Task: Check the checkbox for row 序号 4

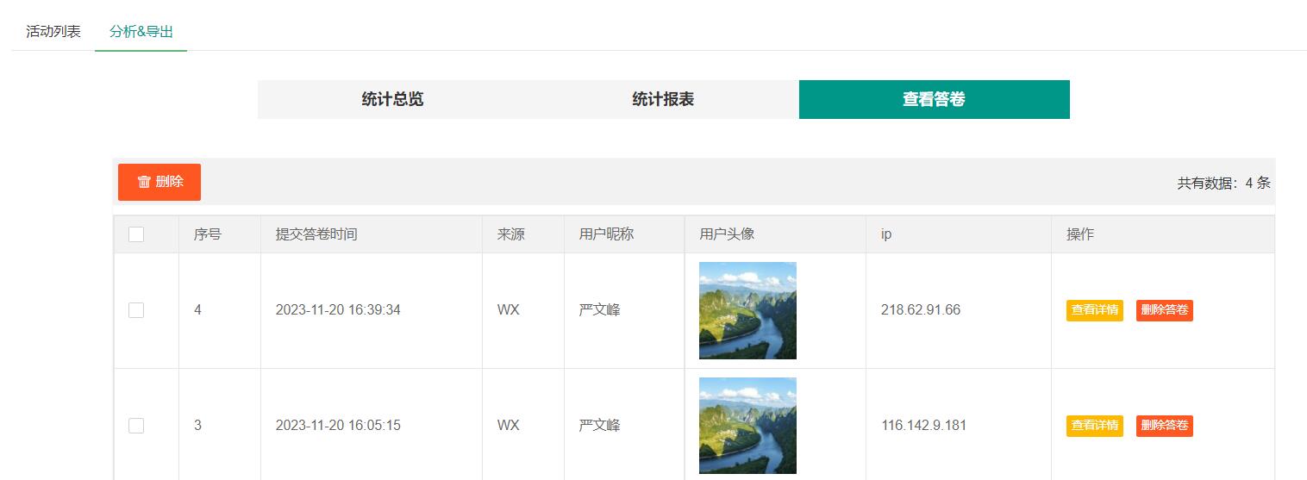Action: [x=136, y=310]
